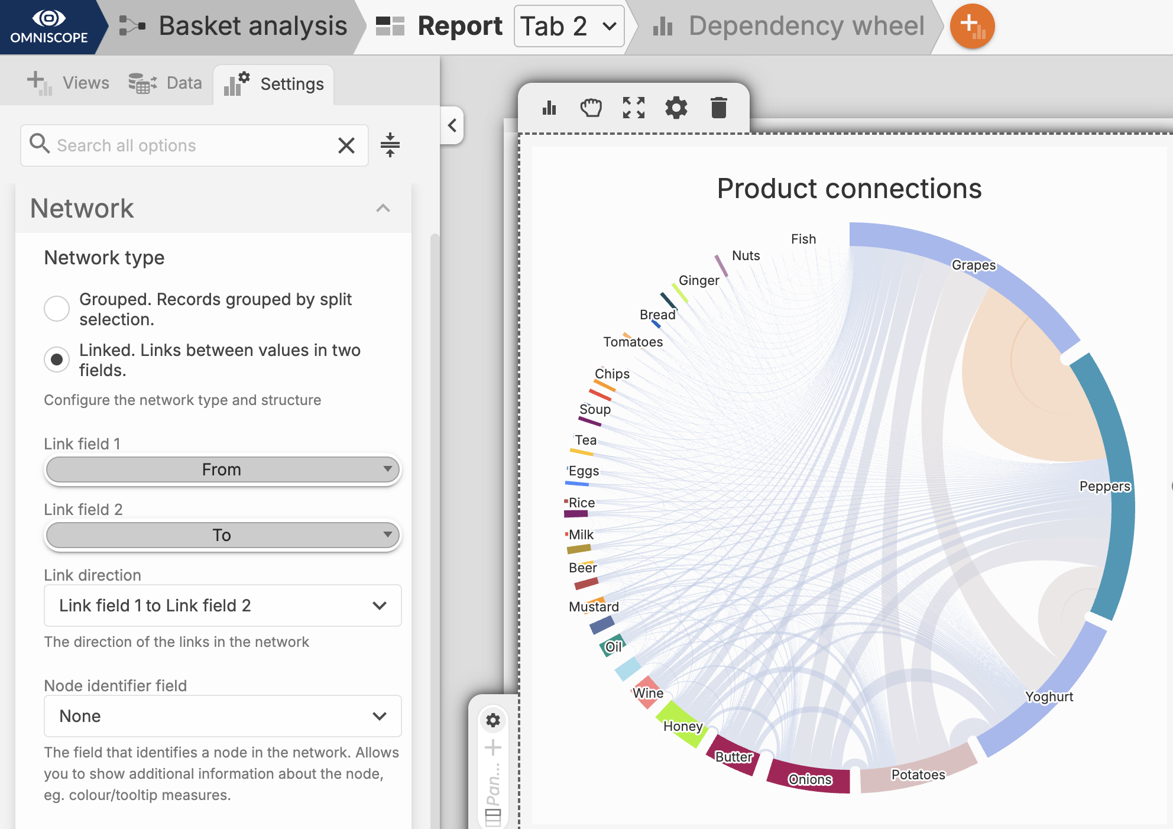Click the orange add block button

click(x=972, y=27)
